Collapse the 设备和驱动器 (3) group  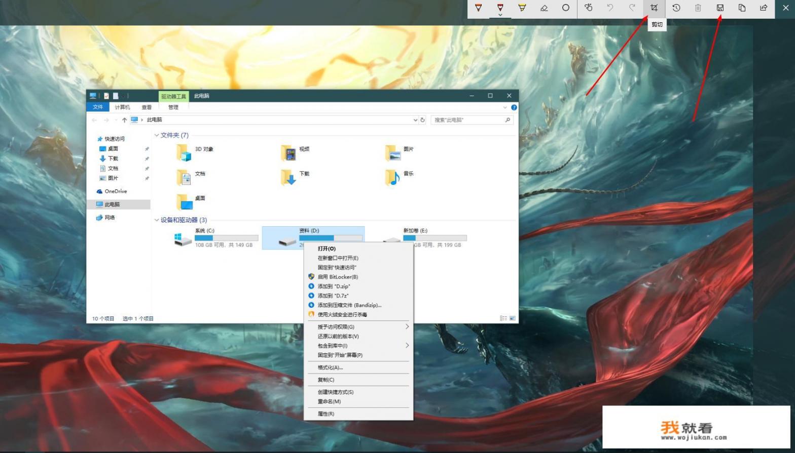157,220
